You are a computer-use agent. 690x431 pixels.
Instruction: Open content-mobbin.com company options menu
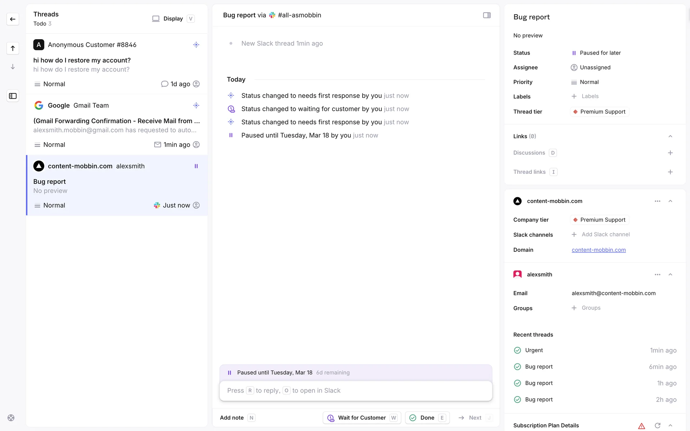pos(657,201)
